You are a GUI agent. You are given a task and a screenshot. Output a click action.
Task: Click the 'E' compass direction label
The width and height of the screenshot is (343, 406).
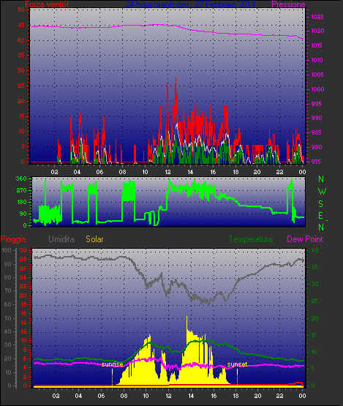coord(321,216)
